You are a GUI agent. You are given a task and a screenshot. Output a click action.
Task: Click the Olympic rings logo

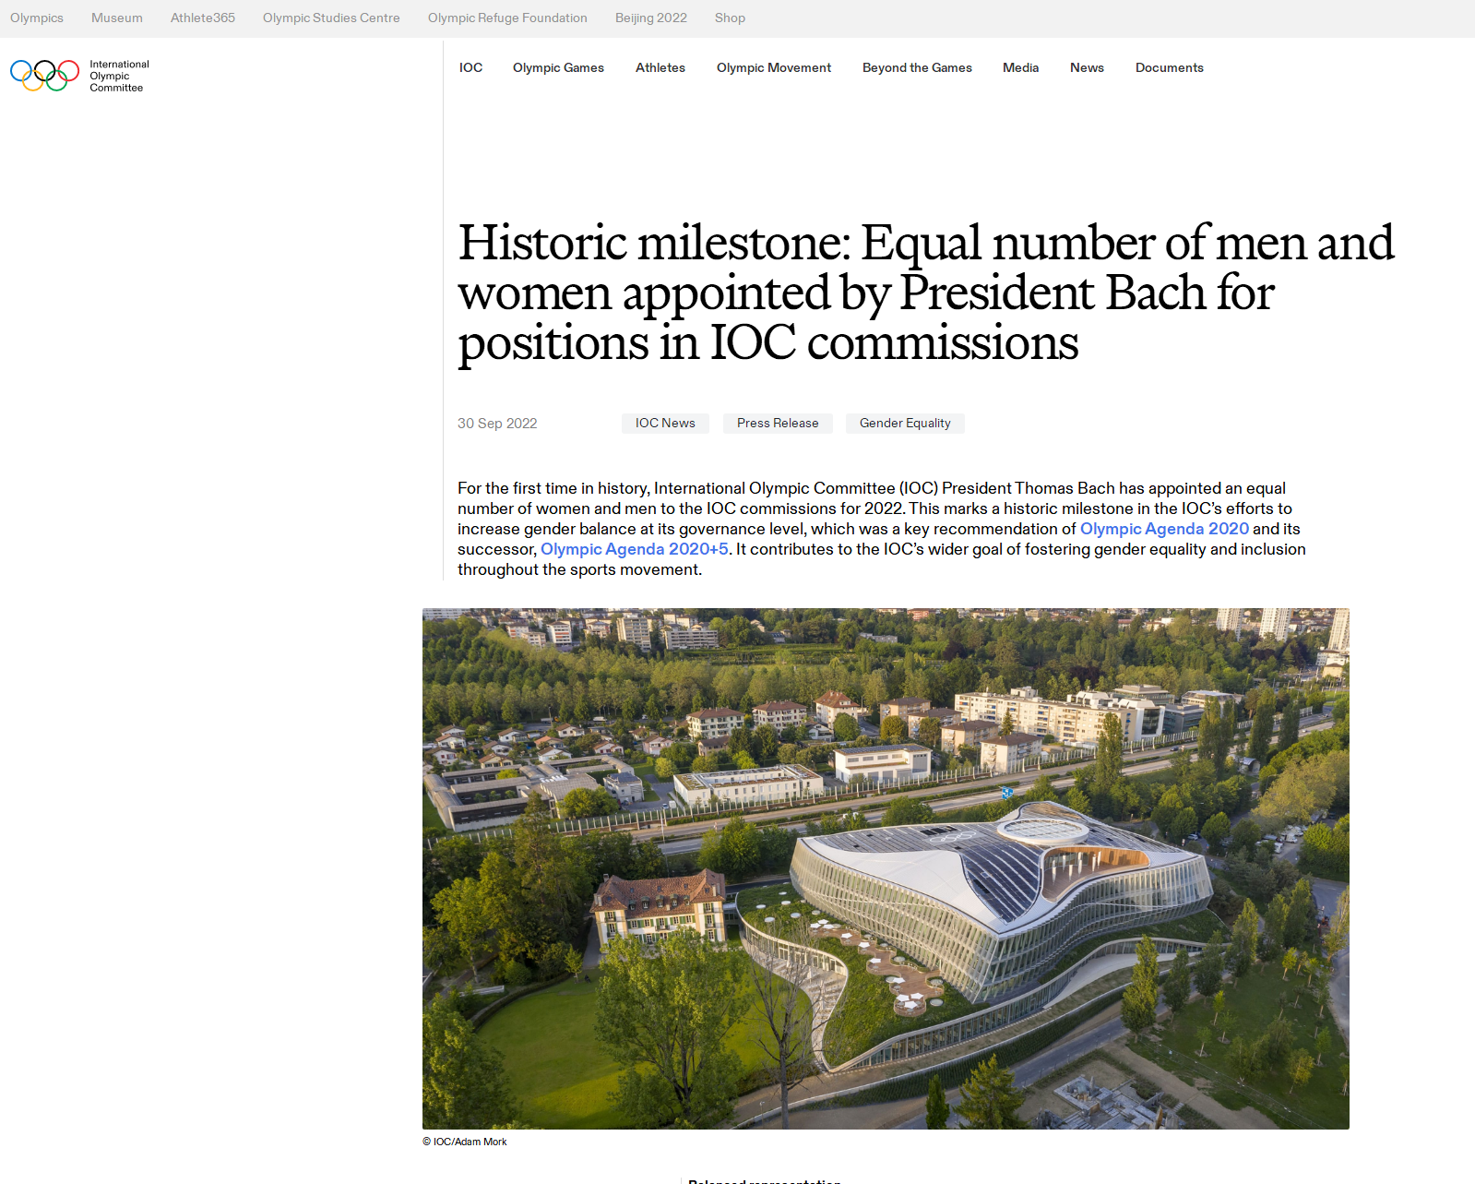pyautogui.click(x=44, y=76)
